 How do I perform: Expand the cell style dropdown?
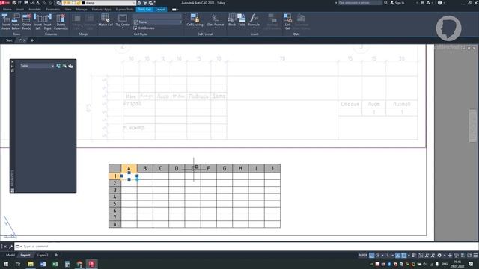click(x=158, y=16)
